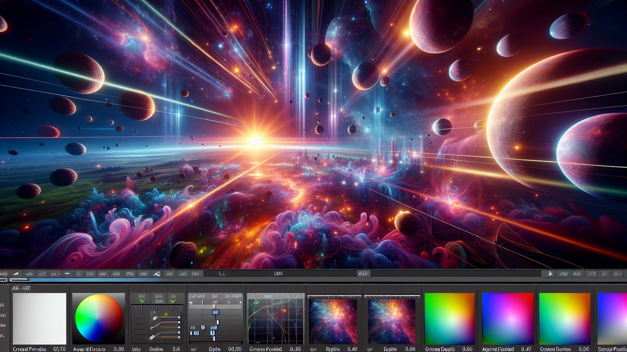
Task: Select the RGB color wheel
Action: pyautogui.click(x=99, y=318)
